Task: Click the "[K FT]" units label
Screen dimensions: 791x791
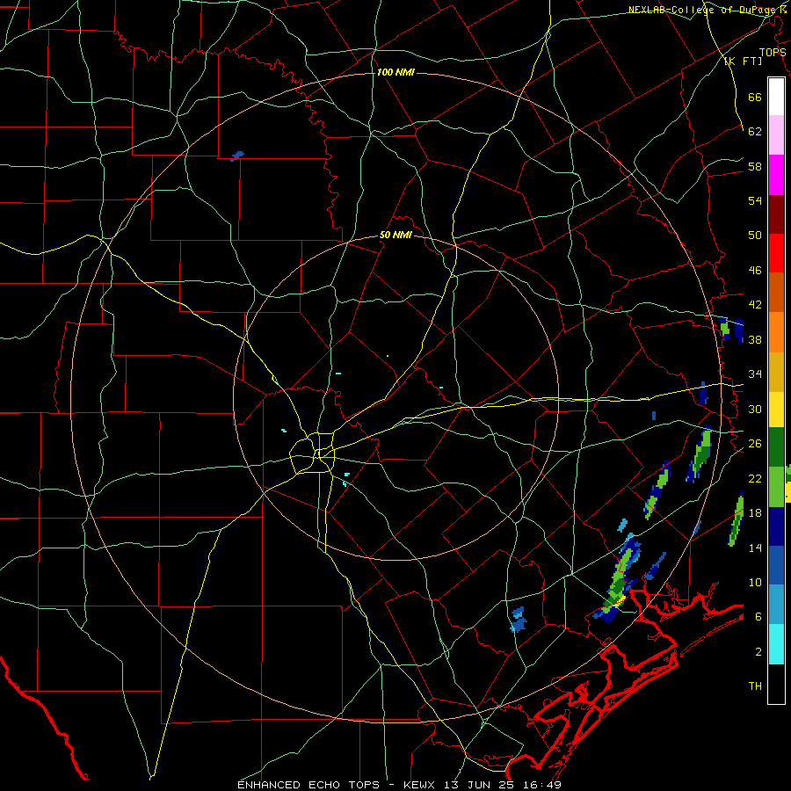Action: [743, 62]
